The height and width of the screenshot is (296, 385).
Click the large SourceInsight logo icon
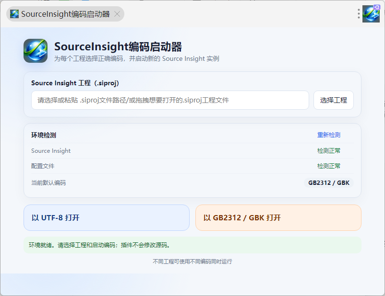pos(36,51)
